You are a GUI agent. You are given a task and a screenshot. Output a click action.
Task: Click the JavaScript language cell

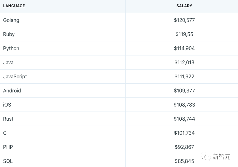(x=15, y=76)
